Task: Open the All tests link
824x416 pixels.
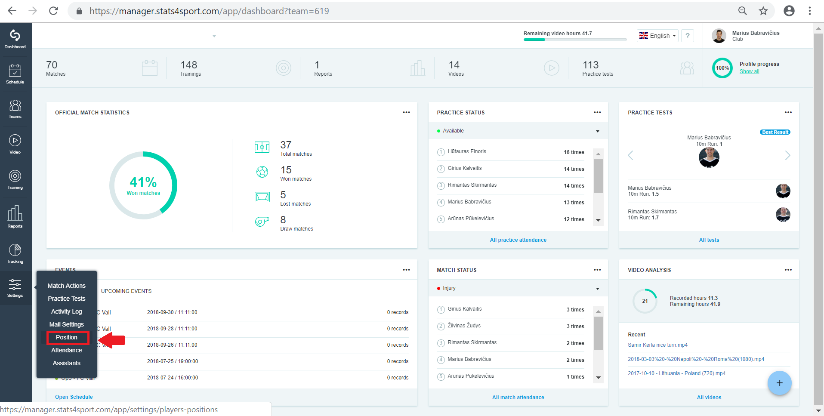Action: [709, 240]
